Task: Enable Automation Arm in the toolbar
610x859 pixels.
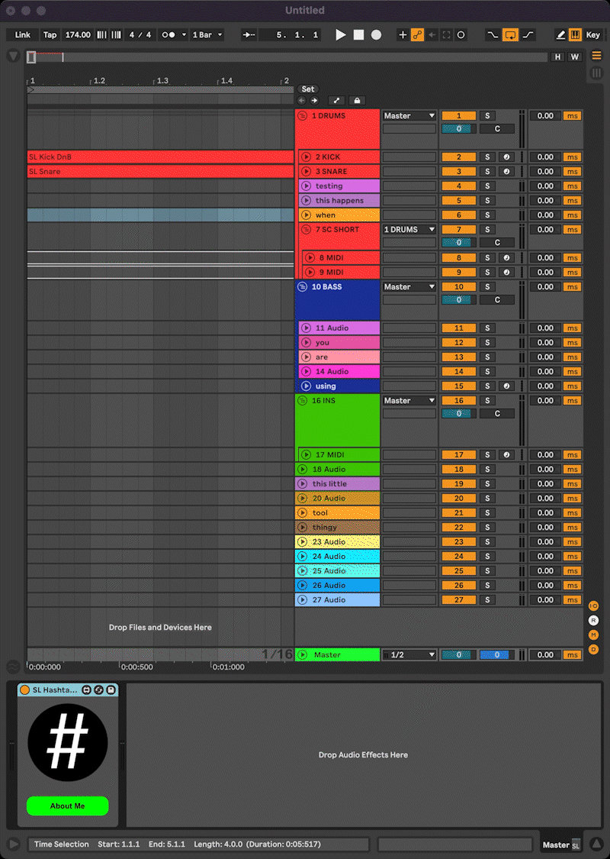Action: tap(417, 35)
